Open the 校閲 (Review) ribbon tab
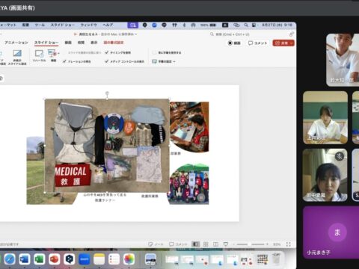Image resolution: width=359 pixels, height=269 pixels. [x=81, y=43]
